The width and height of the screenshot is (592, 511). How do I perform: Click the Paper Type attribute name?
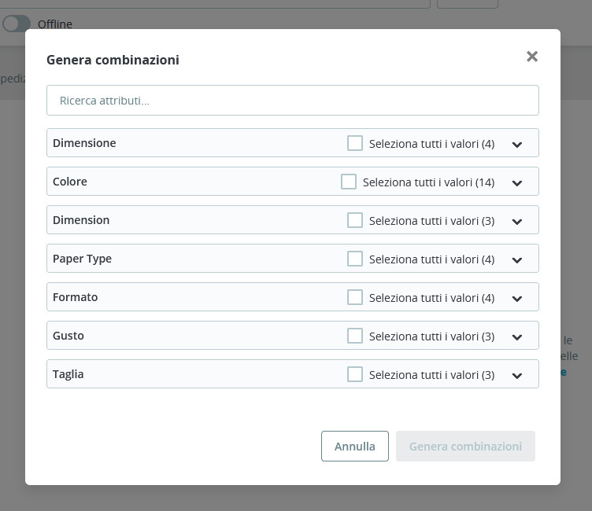83,259
